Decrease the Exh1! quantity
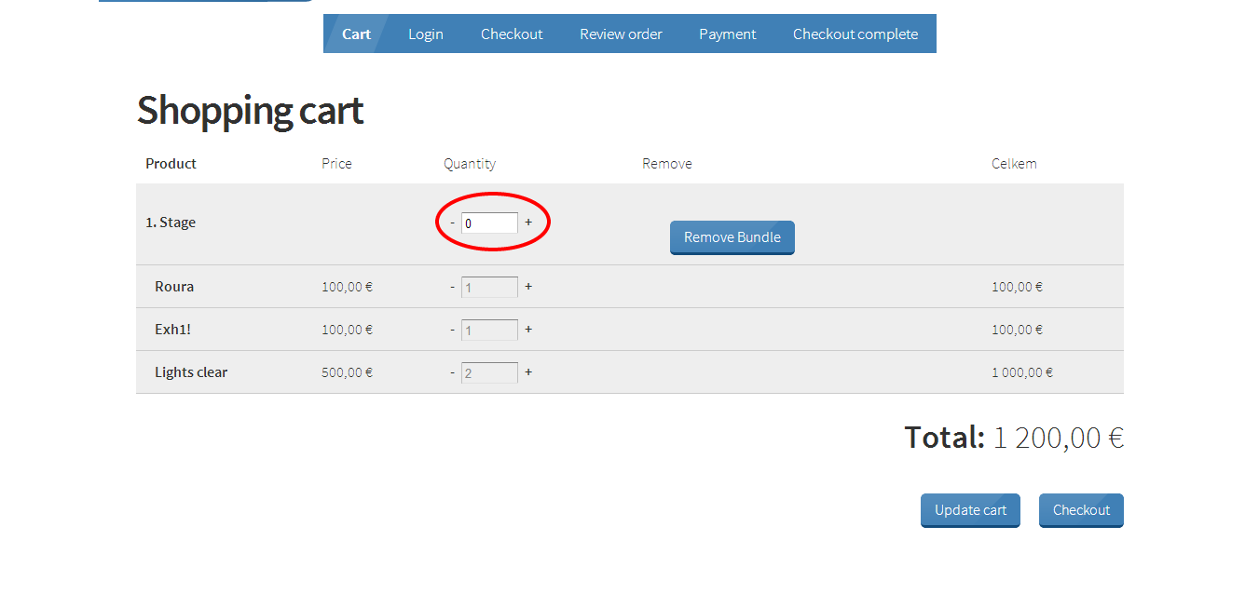The height and width of the screenshot is (594, 1259). pos(452,330)
